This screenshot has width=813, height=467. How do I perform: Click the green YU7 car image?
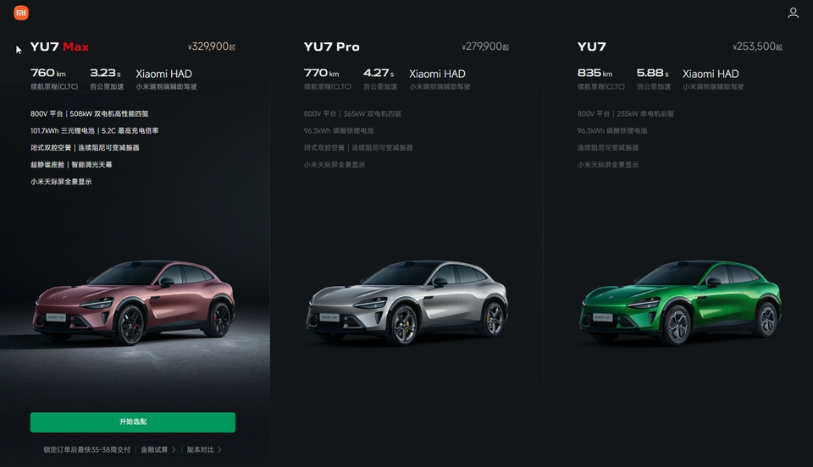click(x=680, y=303)
